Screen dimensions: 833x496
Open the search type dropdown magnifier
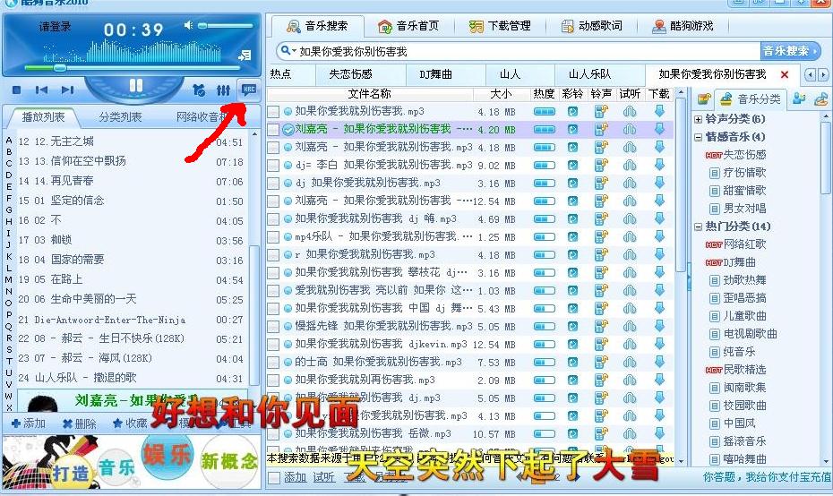[x=288, y=51]
